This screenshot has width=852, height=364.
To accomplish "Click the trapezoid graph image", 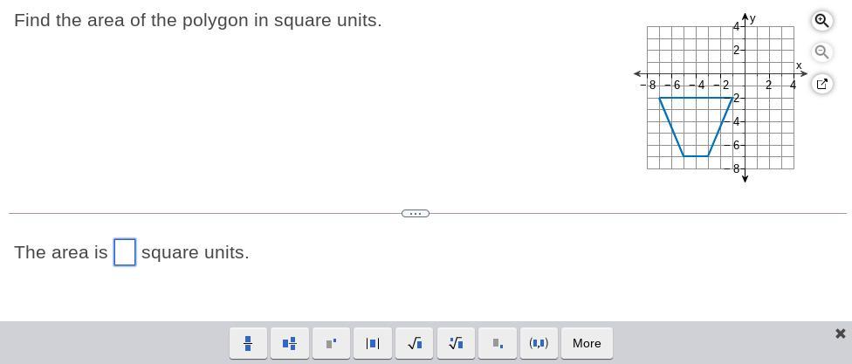I will click(696, 127).
